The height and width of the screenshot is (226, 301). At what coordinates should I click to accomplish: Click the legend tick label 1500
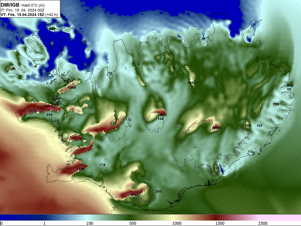(220, 223)
